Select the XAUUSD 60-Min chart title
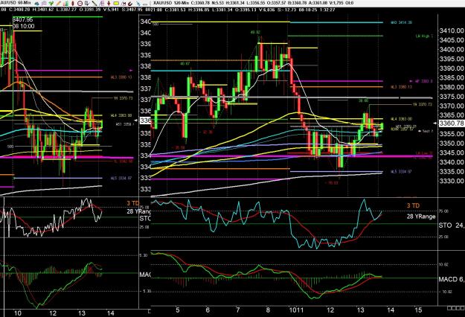Viewport: 465px width, 317px height. 16,3
